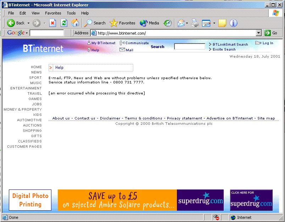Click the BTinternet Search text box
Screen dimensions: 285x222
(x=190, y=46)
